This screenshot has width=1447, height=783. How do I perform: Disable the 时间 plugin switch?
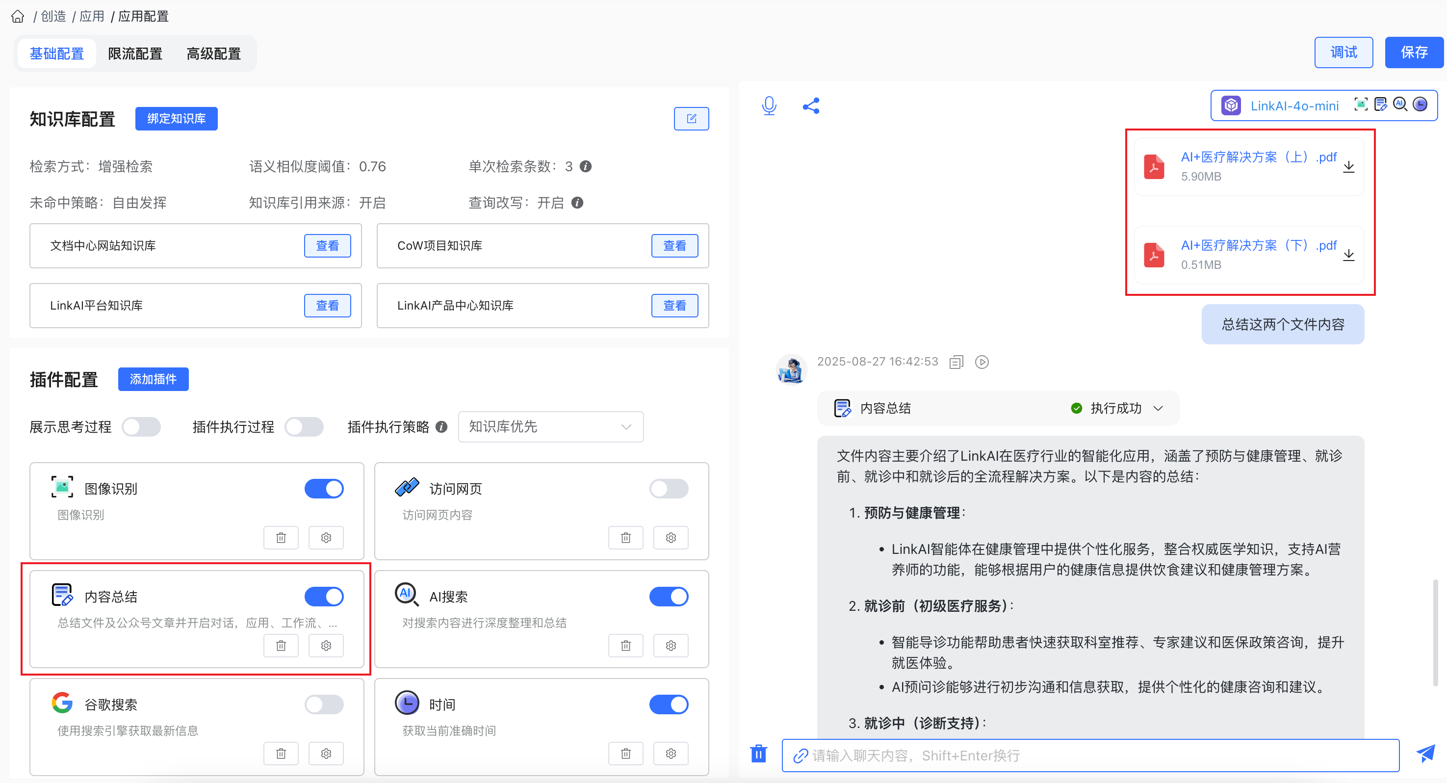pos(669,705)
